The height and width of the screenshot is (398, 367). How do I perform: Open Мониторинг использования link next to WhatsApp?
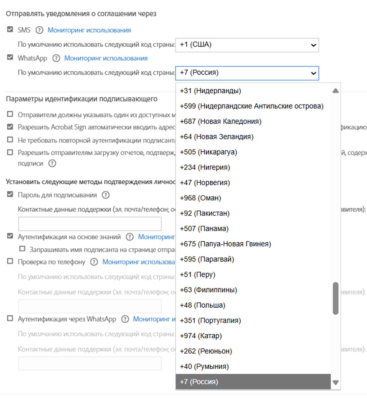click(x=106, y=58)
